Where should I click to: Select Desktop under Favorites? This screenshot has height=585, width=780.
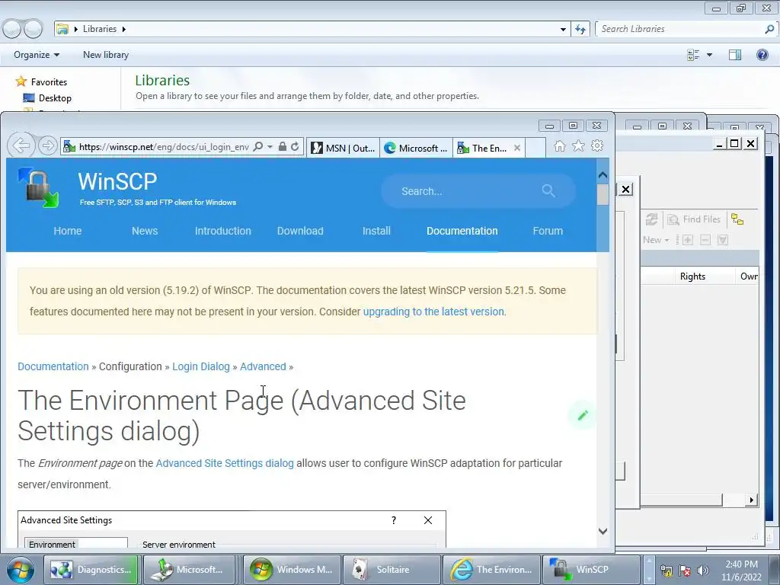55,98
